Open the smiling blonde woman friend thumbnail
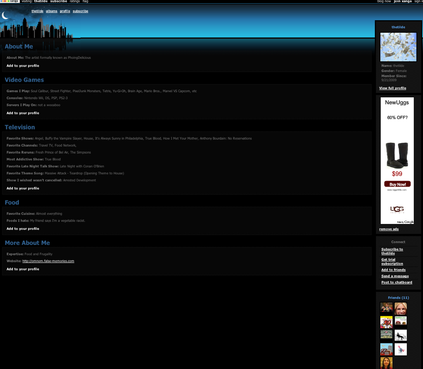 pyautogui.click(x=401, y=308)
